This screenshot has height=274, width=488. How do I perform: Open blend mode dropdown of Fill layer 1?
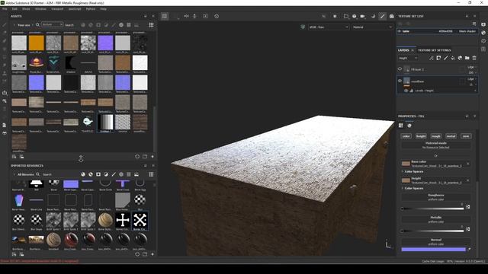point(471,67)
